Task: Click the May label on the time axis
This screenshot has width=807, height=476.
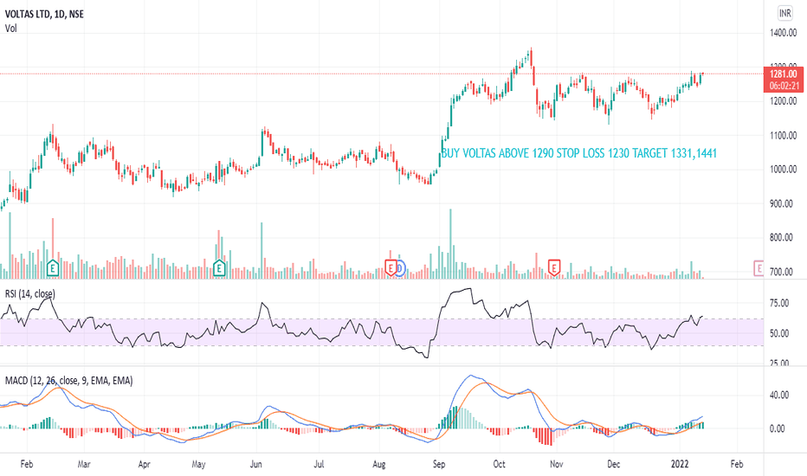Action: click(198, 464)
